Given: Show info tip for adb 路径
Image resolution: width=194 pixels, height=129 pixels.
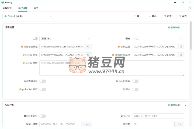Looking at the screenshot, I should [119, 47].
